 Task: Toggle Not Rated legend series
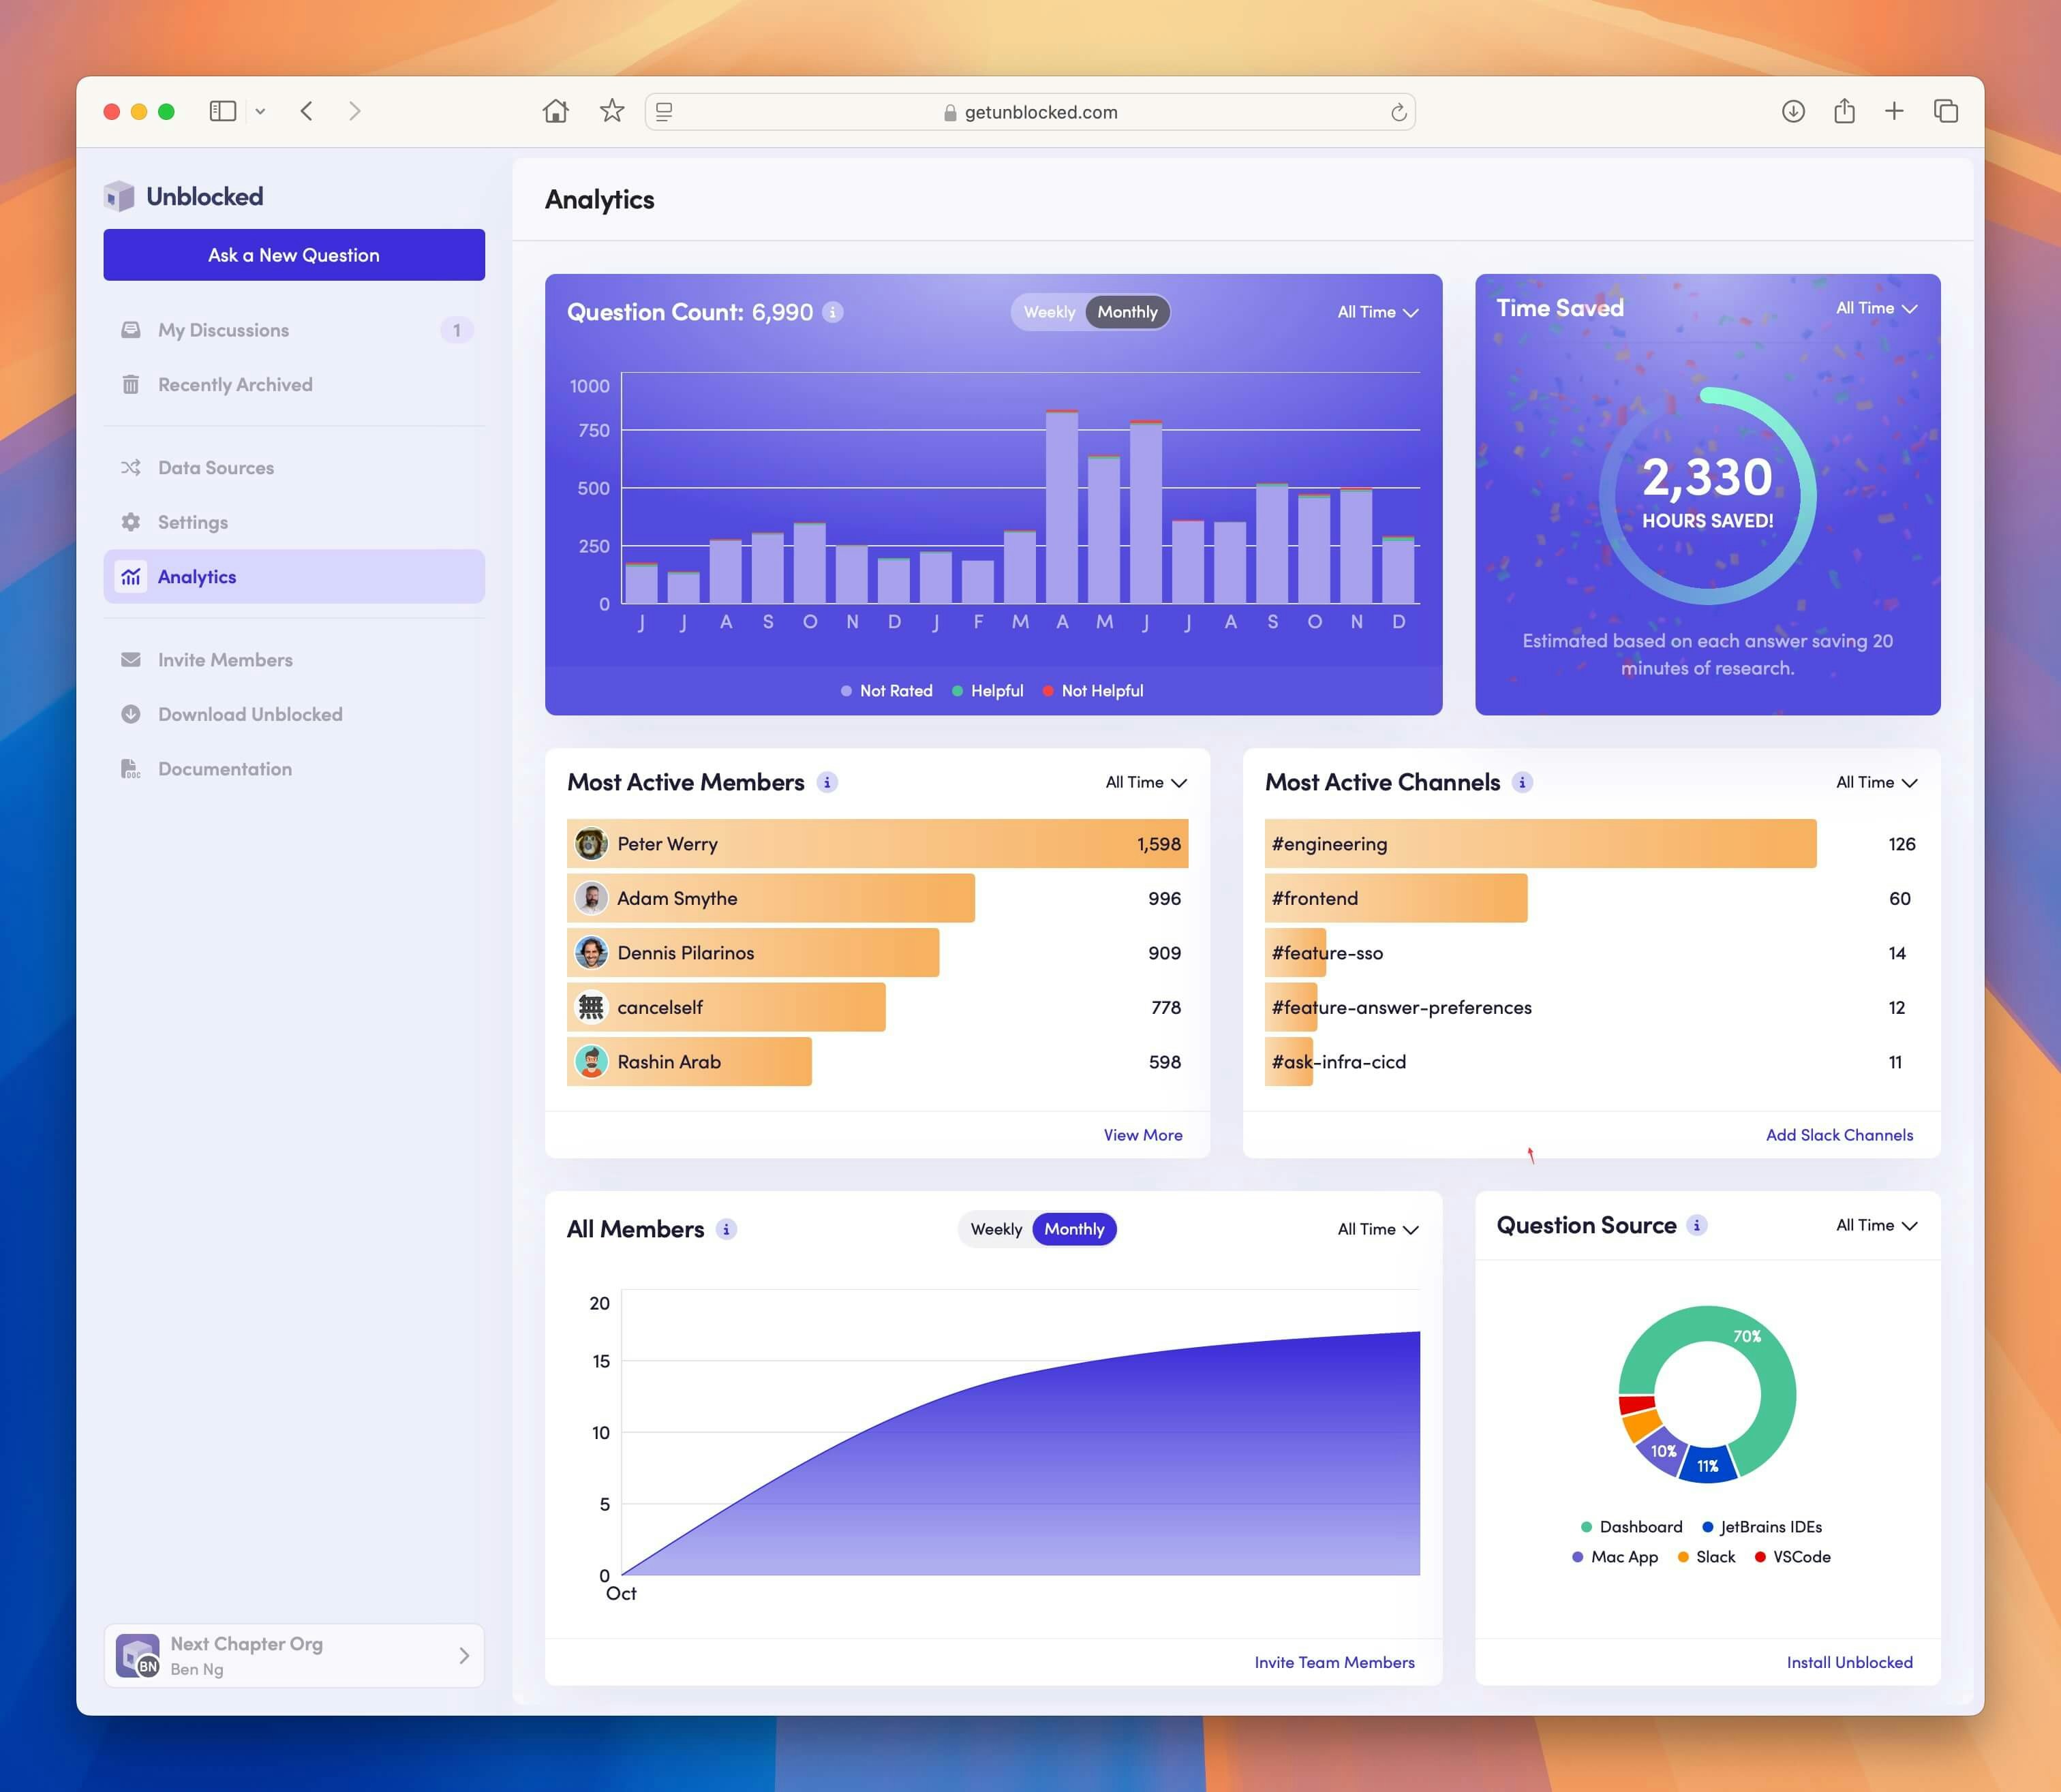pos(887,691)
